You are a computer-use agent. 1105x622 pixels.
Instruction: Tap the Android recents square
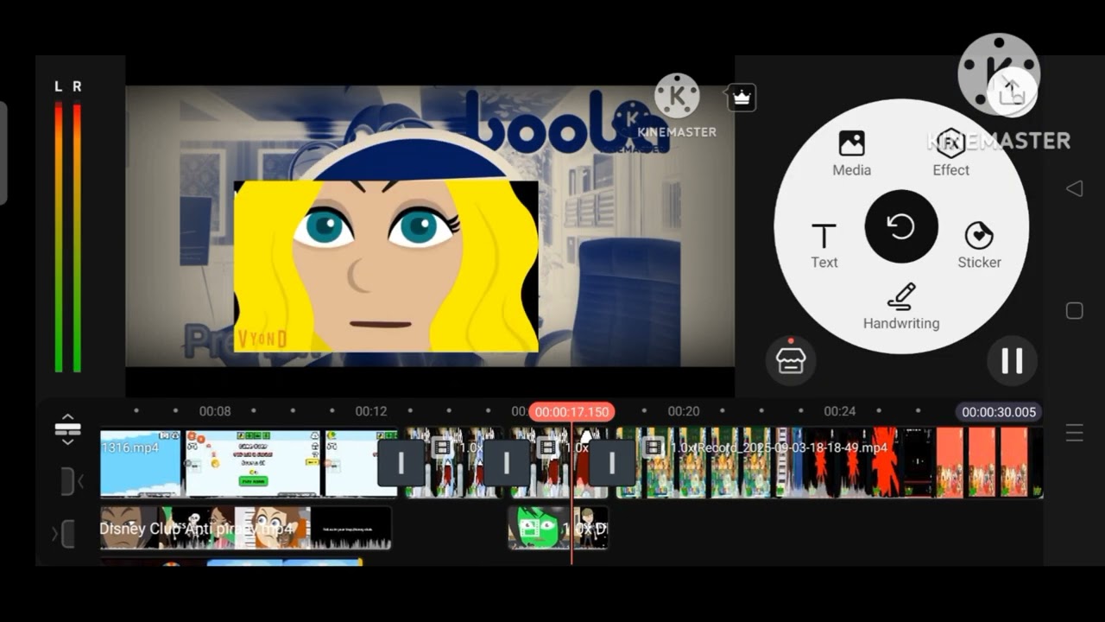[1074, 311]
